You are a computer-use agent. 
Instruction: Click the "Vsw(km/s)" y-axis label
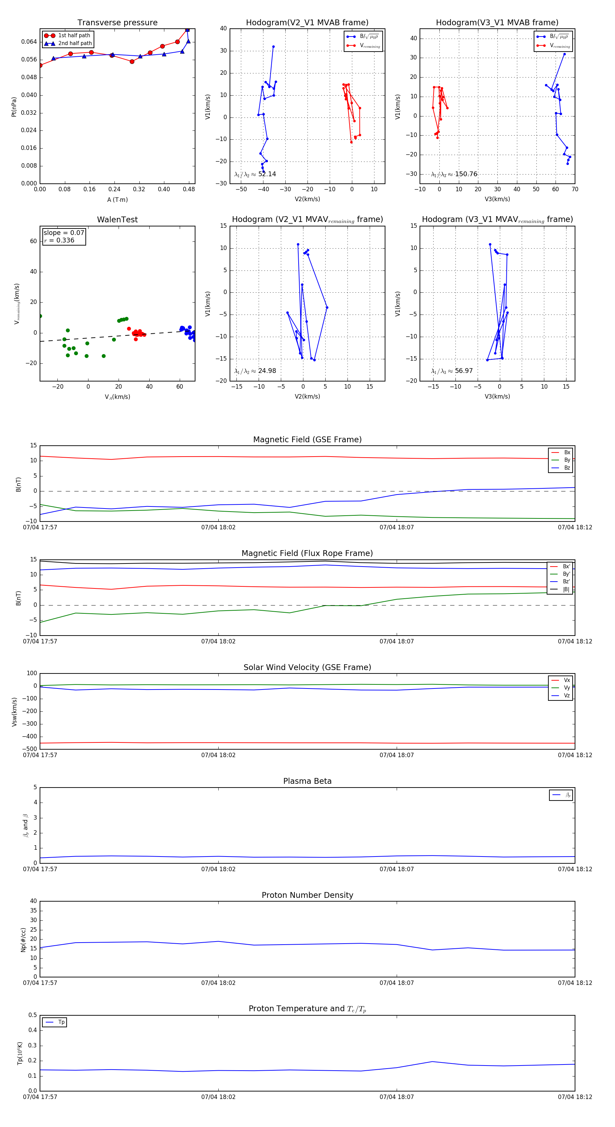tap(14, 712)
